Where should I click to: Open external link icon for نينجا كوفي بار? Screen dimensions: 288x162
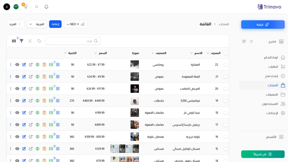(x=31, y=112)
